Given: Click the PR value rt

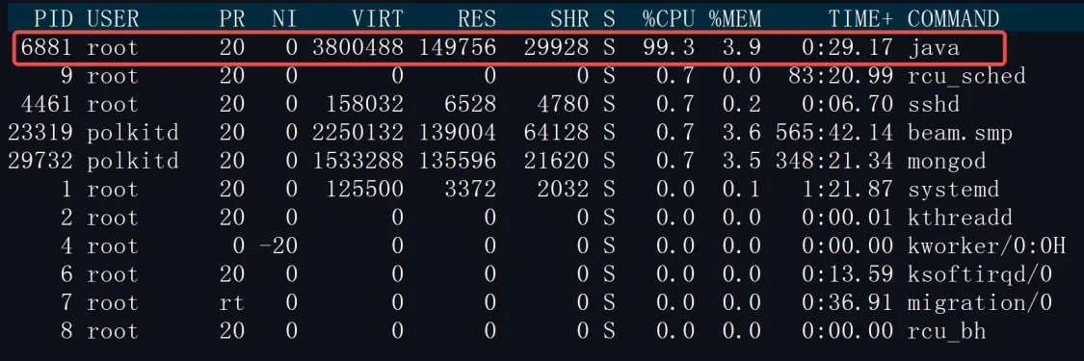Looking at the screenshot, I should point(232,303).
